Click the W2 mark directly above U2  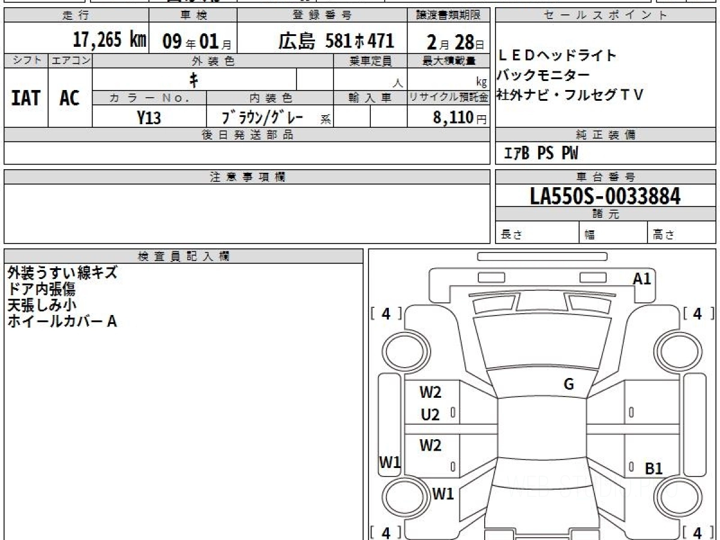coord(430,393)
